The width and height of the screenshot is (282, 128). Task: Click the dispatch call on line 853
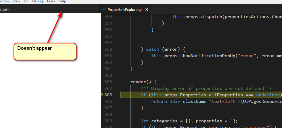click(x=212, y=17)
